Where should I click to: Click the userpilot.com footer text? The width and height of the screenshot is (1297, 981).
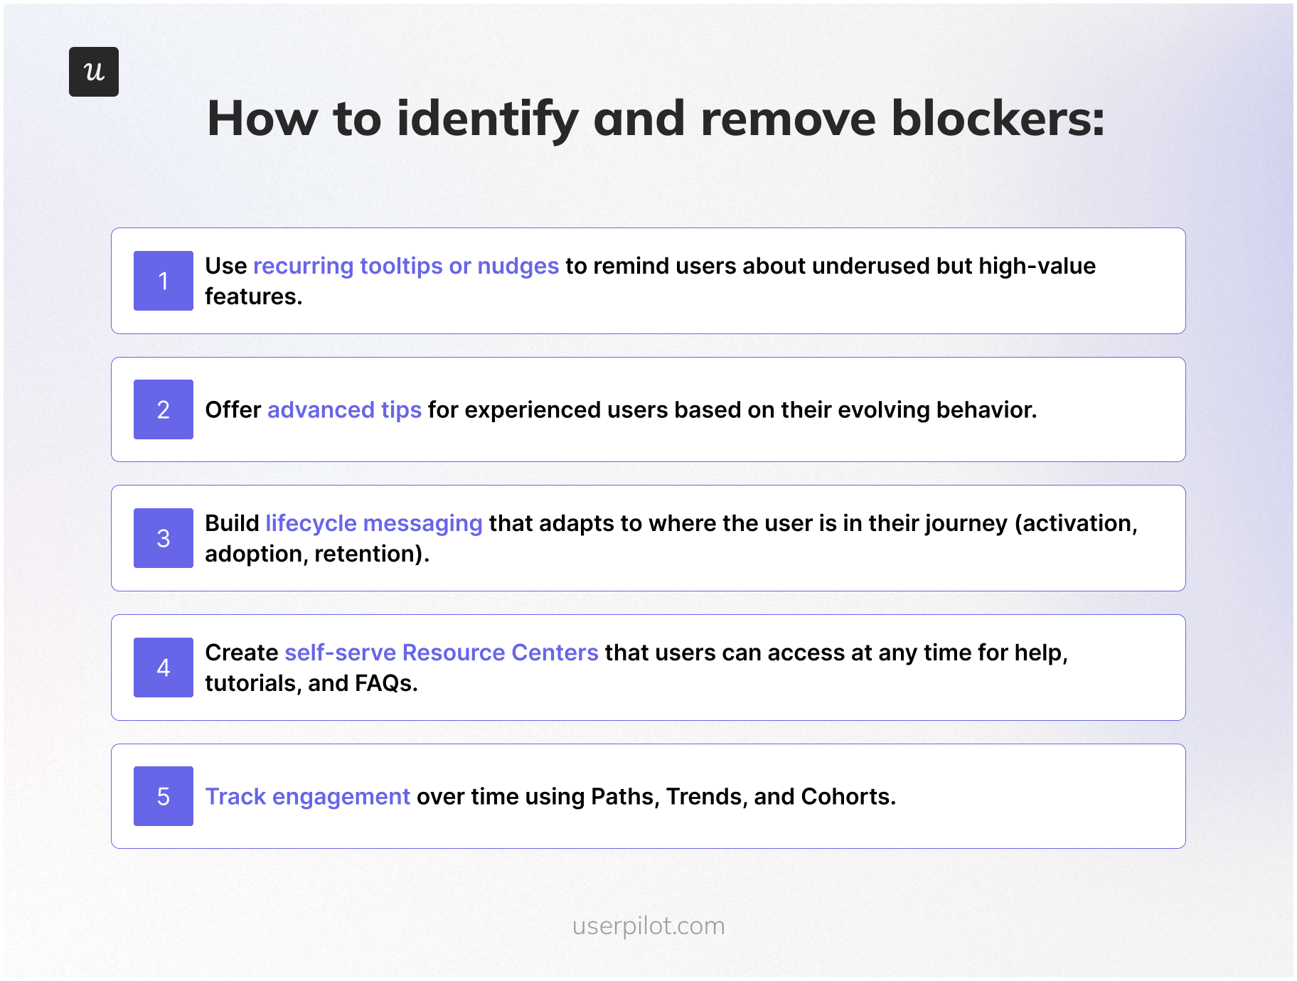click(648, 926)
